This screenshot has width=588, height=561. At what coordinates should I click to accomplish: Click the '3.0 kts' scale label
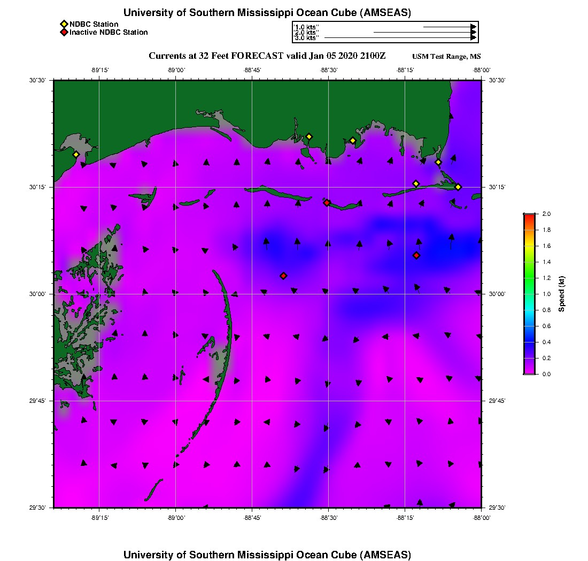(x=306, y=38)
